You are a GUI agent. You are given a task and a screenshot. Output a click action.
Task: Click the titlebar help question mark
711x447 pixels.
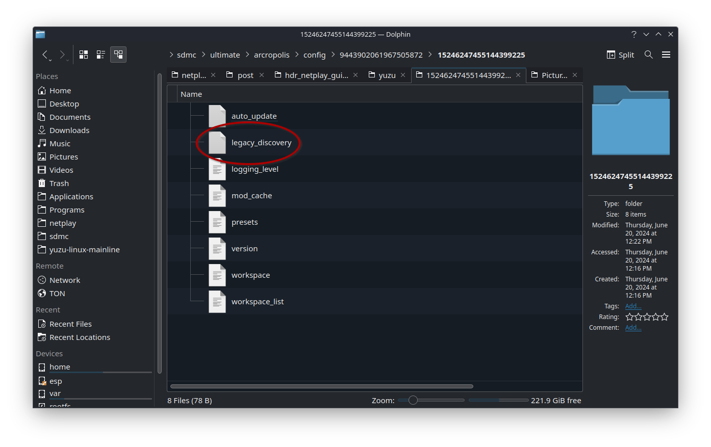click(634, 34)
